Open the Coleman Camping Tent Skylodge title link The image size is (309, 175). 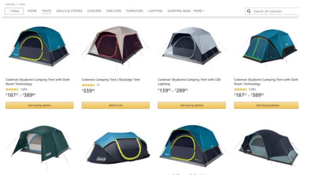tap(111, 80)
